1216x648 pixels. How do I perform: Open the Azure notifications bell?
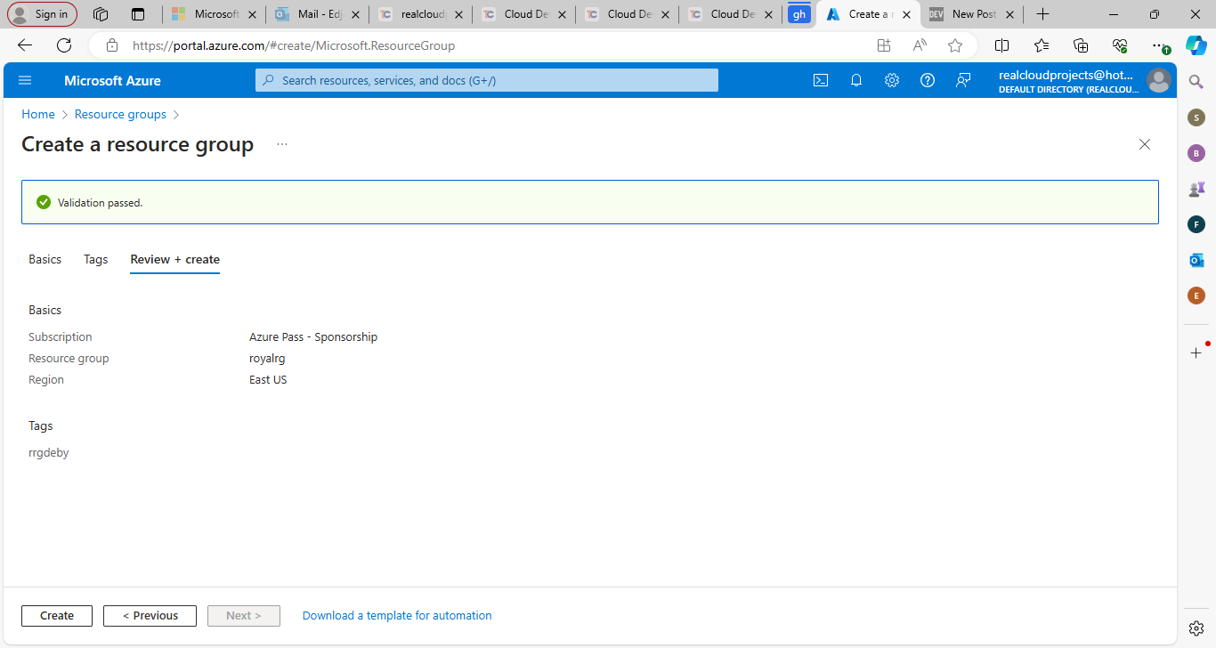pos(856,80)
